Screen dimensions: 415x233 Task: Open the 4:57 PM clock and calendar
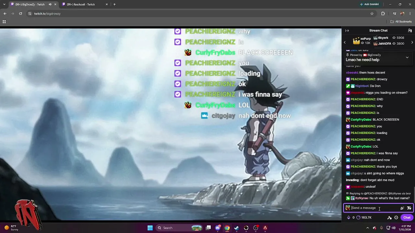point(404,228)
